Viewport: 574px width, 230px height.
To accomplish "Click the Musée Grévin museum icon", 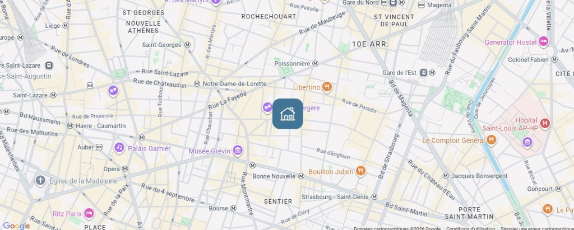I will tap(238, 150).
